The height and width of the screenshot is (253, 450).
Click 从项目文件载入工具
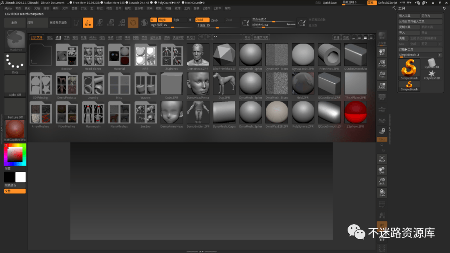tap(420, 21)
